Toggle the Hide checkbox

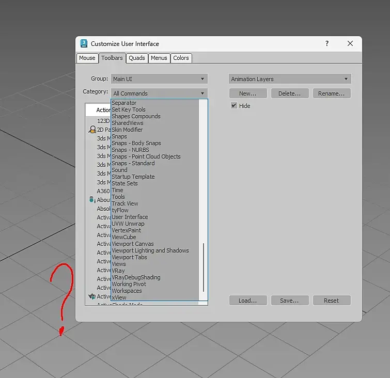click(234, 105)
